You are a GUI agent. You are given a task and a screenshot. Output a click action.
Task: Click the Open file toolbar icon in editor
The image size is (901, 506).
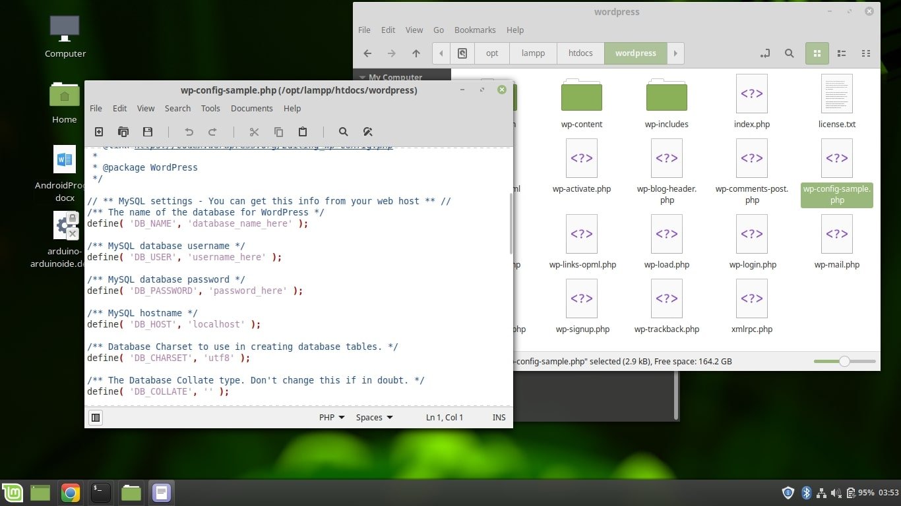[123, 132]
